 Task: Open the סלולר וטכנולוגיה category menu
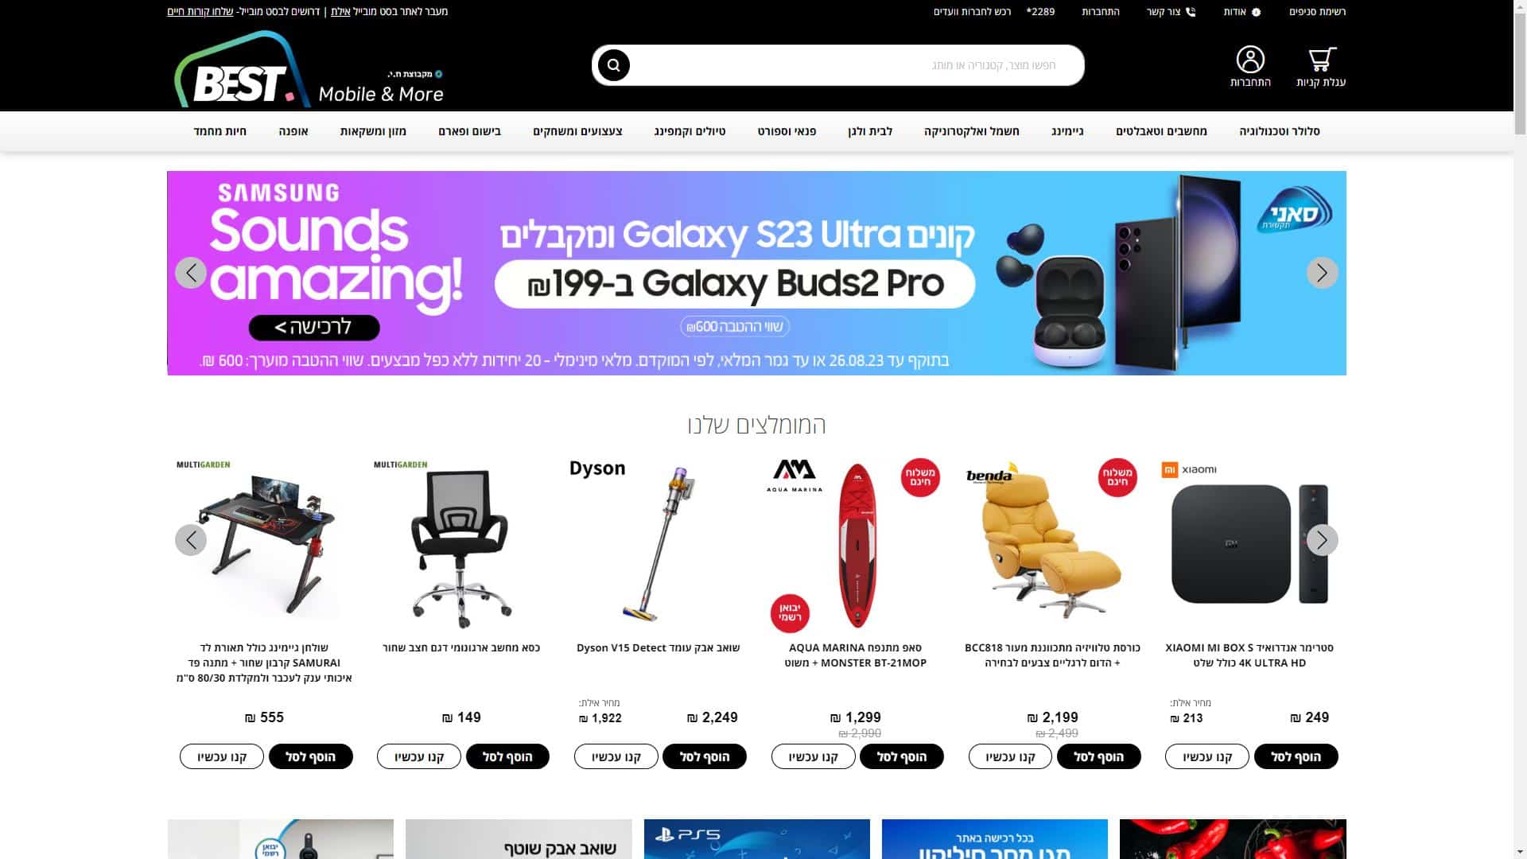point(1279,131)
